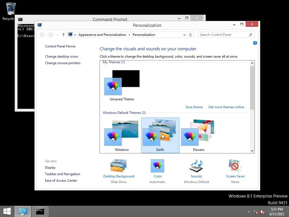Minimize the Command Prompt window
The height and width of the screenshot is (217, 289).
(179, 18)
